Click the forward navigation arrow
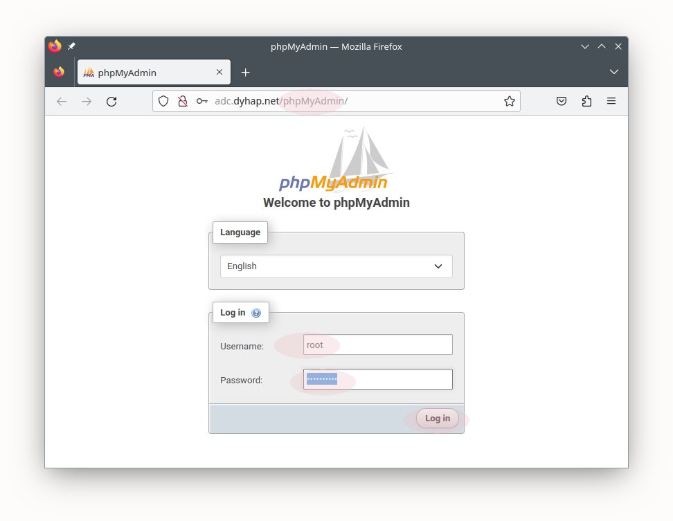Screen dimensions: 673x521 (x=87, y=101)
